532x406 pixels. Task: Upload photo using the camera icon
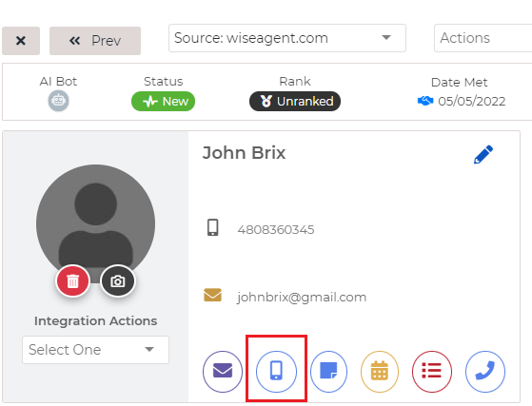click(x=117, y=280)
